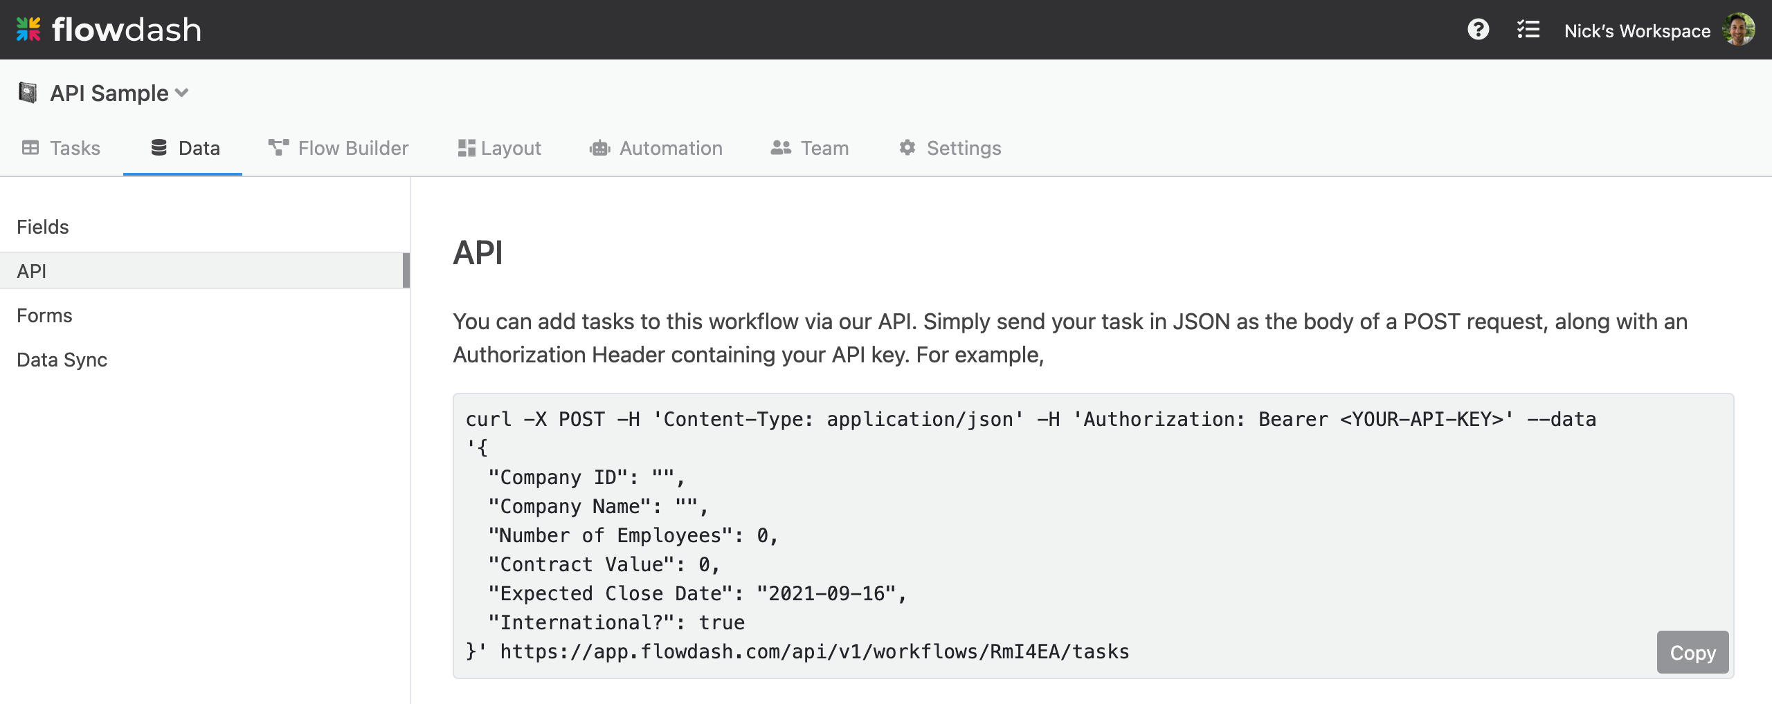Click the "Contract Value" code line
The image size is (1772, 704).
tap(604, 564)
